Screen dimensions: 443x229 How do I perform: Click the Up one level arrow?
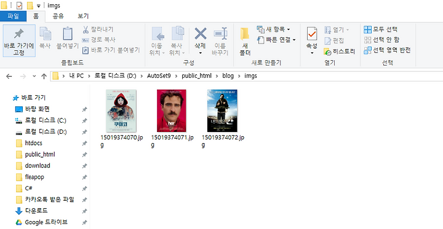click(x=44, y=76)
